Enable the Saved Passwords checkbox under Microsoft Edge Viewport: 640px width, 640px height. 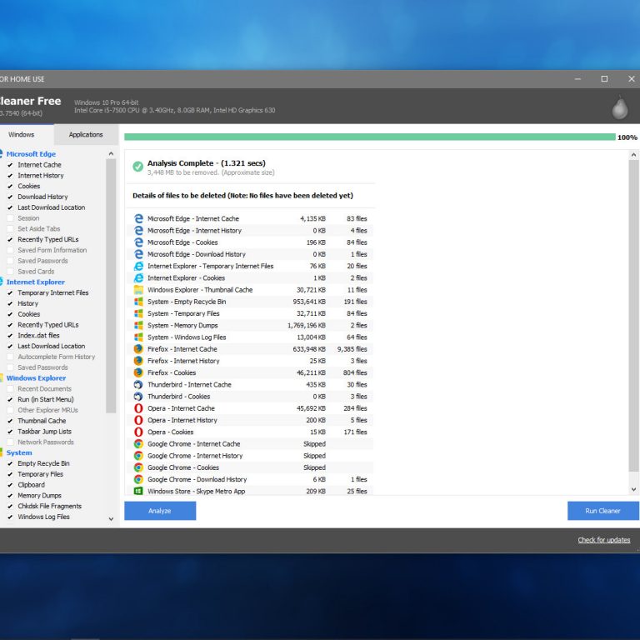[x=10, y=261]
